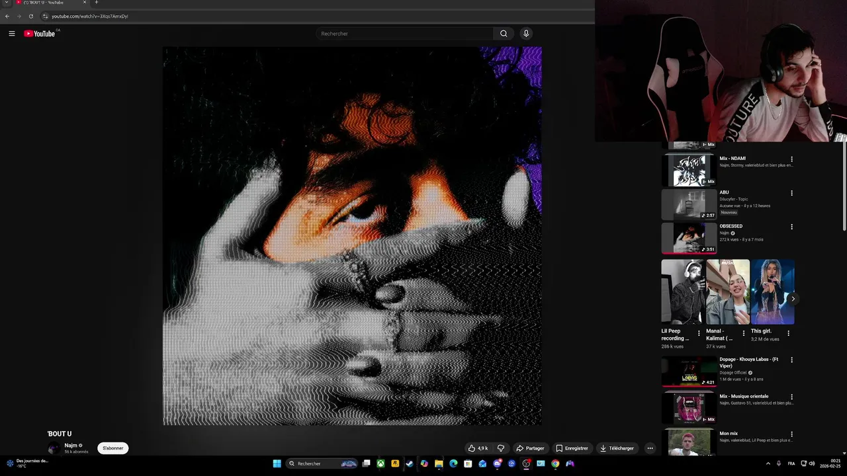
Task: Subscribe to Najm with S'abonner
Action: click(112, 448)
